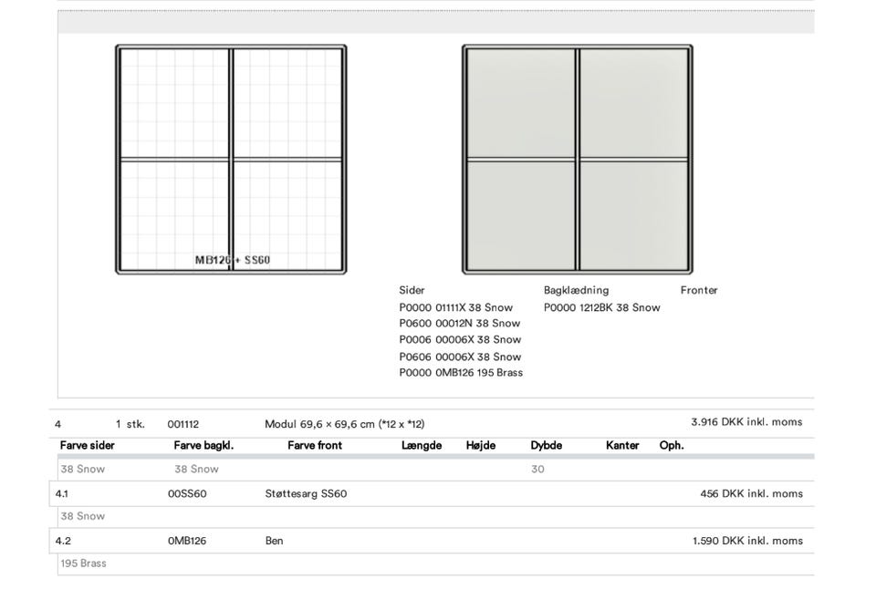876x600 pixels.
Task: Click item code "00SS60" in row 4.1
Action: pos(187,494)
